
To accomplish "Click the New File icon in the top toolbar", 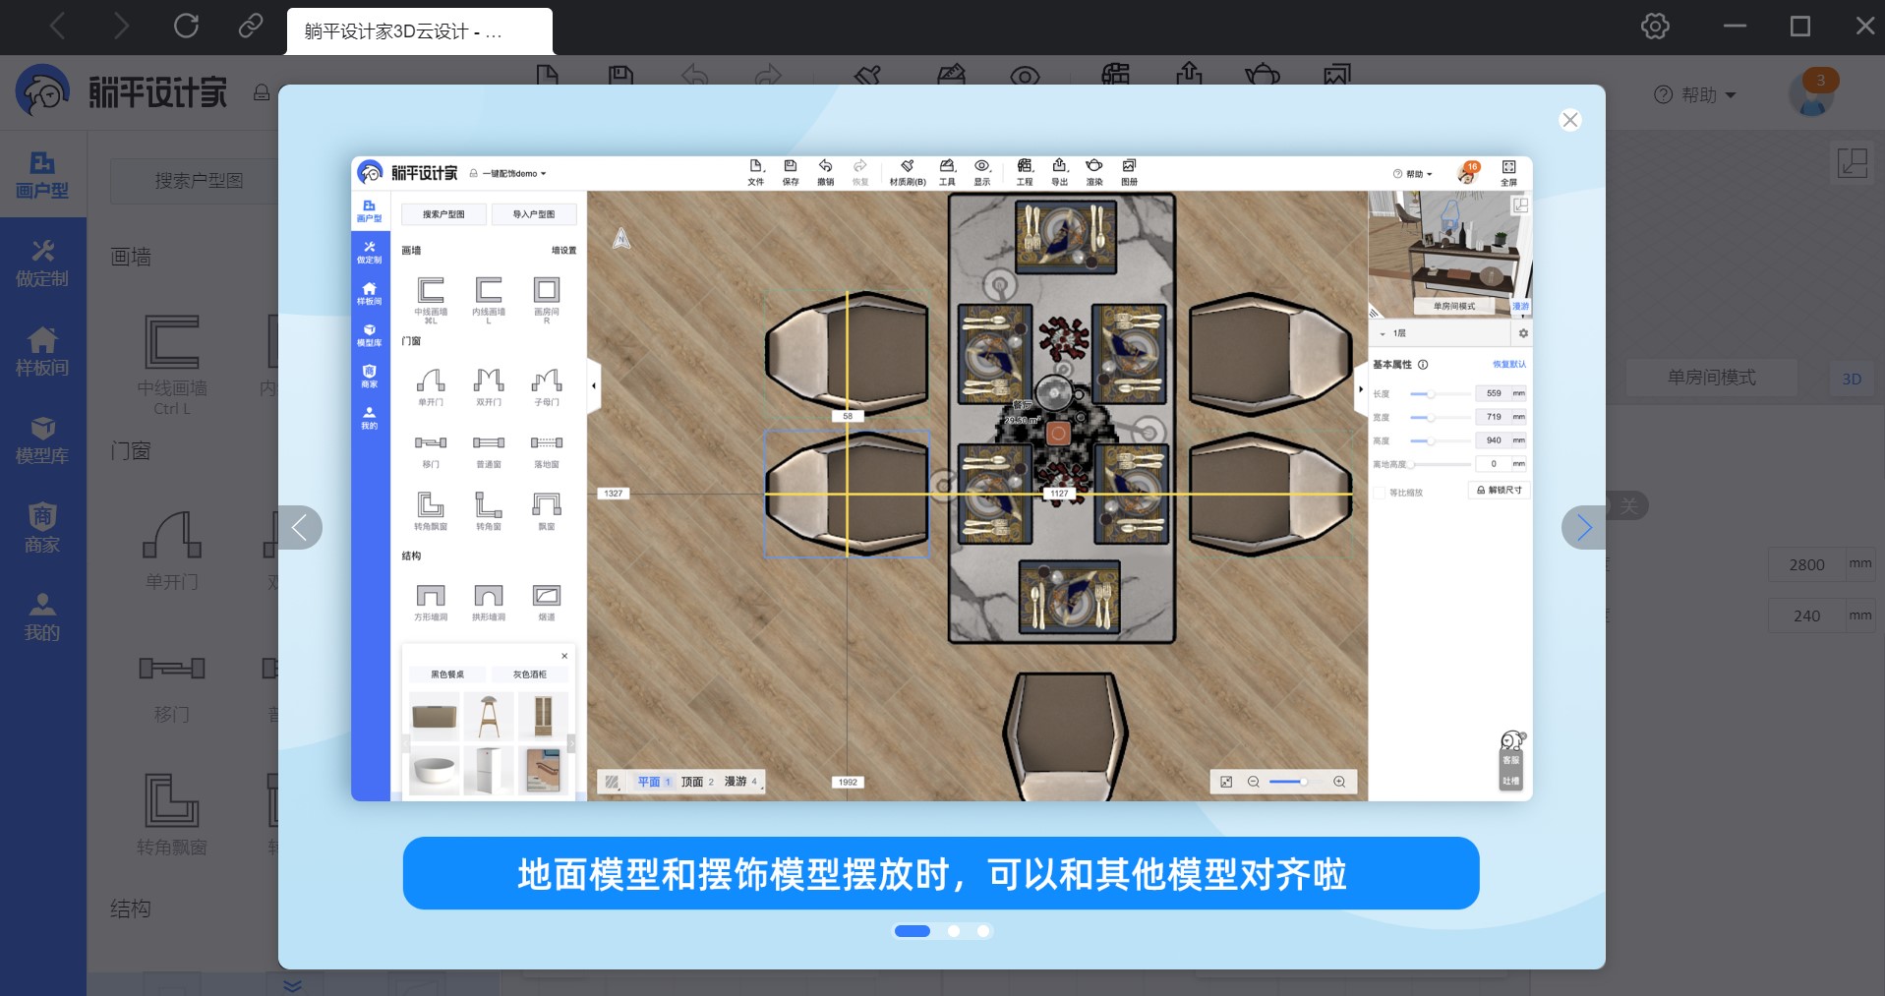I will 548,75.
